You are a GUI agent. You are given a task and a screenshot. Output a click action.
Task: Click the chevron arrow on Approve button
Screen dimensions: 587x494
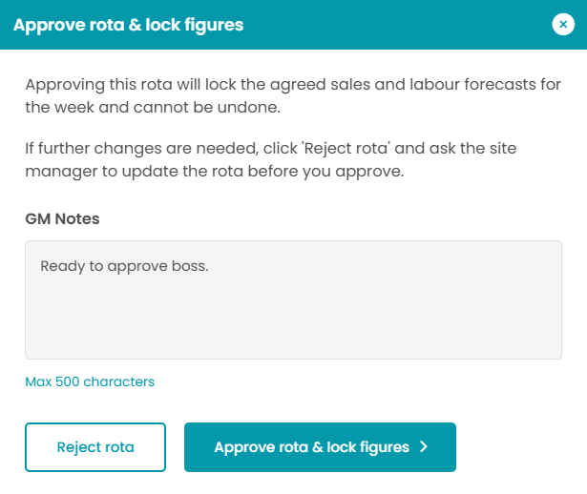click(x=424, y=447)
